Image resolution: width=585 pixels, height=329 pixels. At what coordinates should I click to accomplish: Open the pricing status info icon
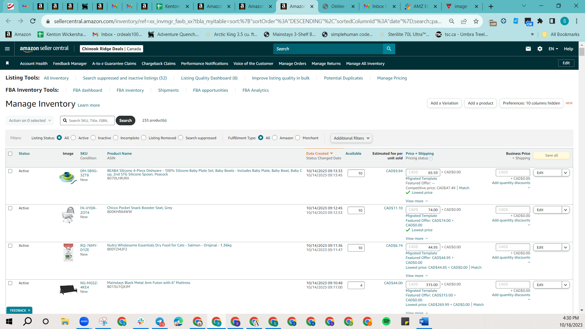[x=431, y=159]
